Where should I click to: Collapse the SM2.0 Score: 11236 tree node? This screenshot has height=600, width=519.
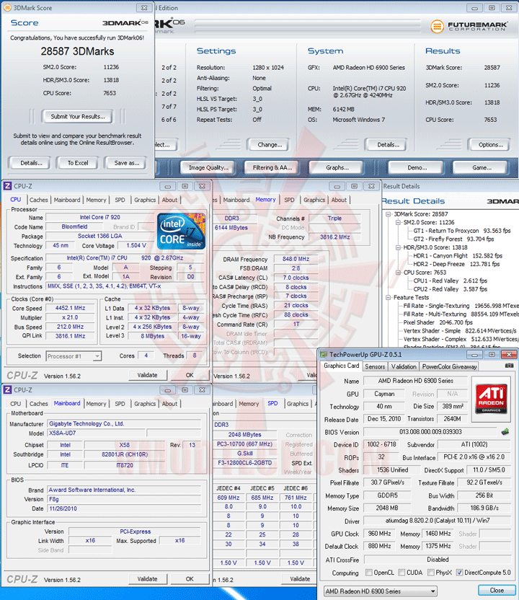[398, 222]
